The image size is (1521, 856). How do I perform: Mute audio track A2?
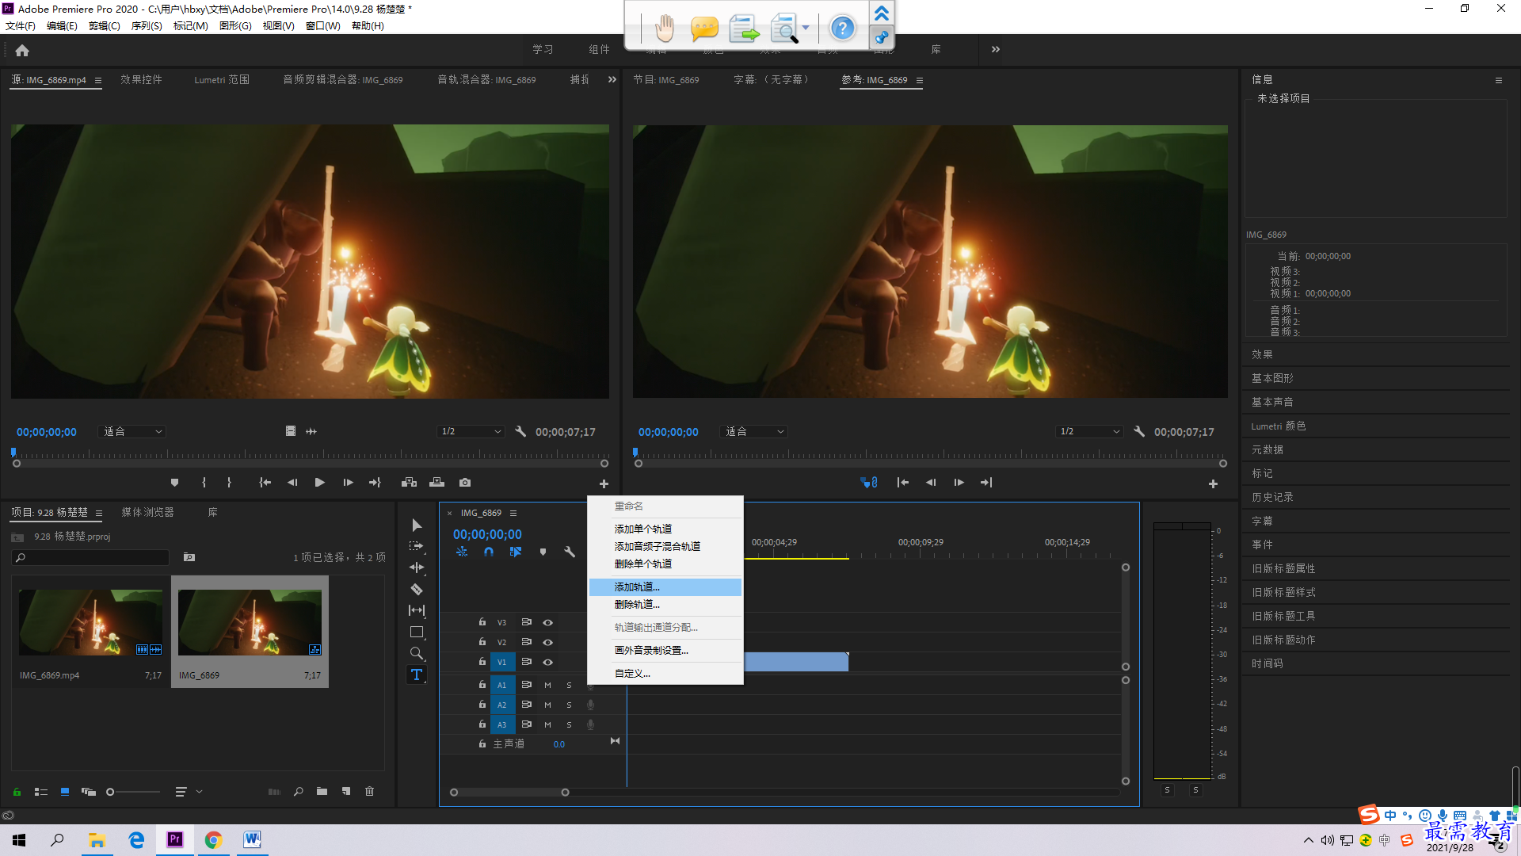click(547, 705)
